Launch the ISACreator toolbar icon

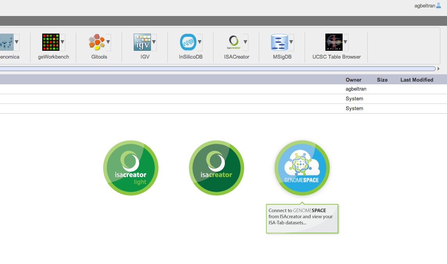click(x=234, y=42)
